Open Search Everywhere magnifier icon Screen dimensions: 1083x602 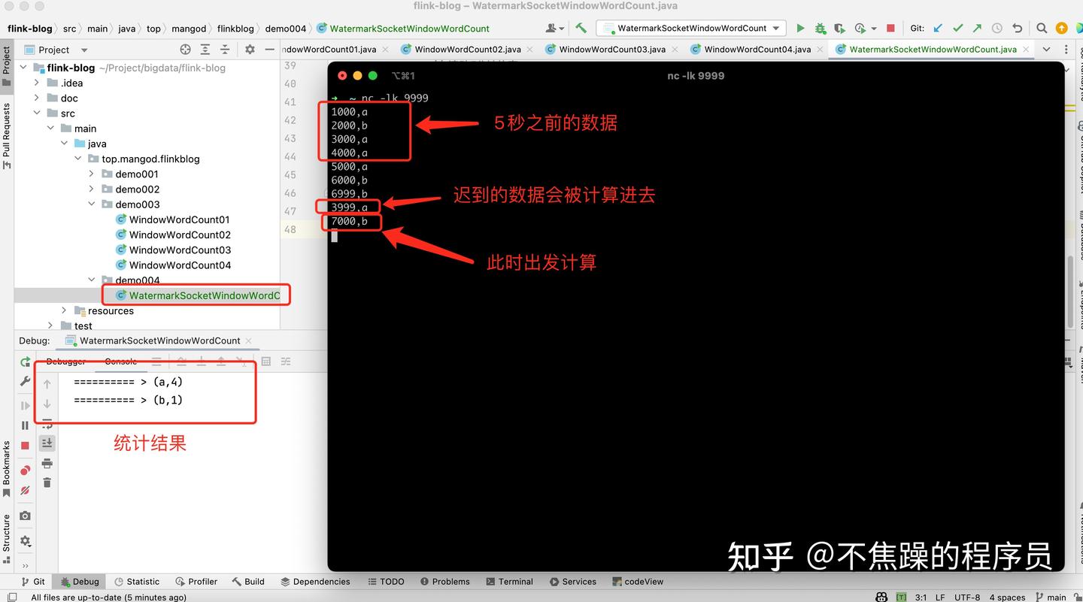pos(1041,28)
